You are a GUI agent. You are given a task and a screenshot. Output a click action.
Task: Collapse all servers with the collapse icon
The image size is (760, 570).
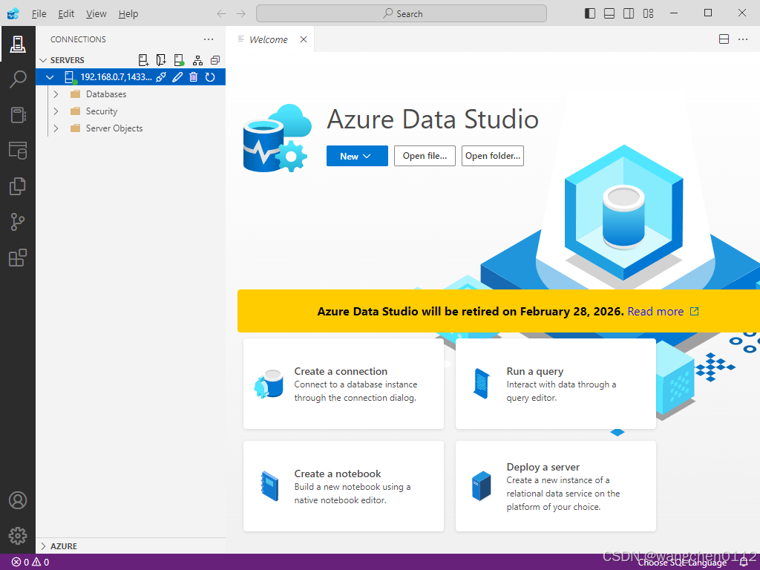215,60
